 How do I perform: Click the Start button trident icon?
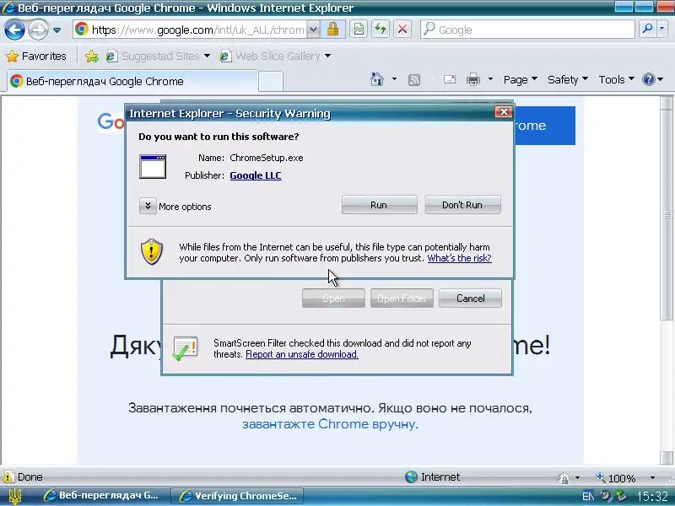click(x=14, y=496)
